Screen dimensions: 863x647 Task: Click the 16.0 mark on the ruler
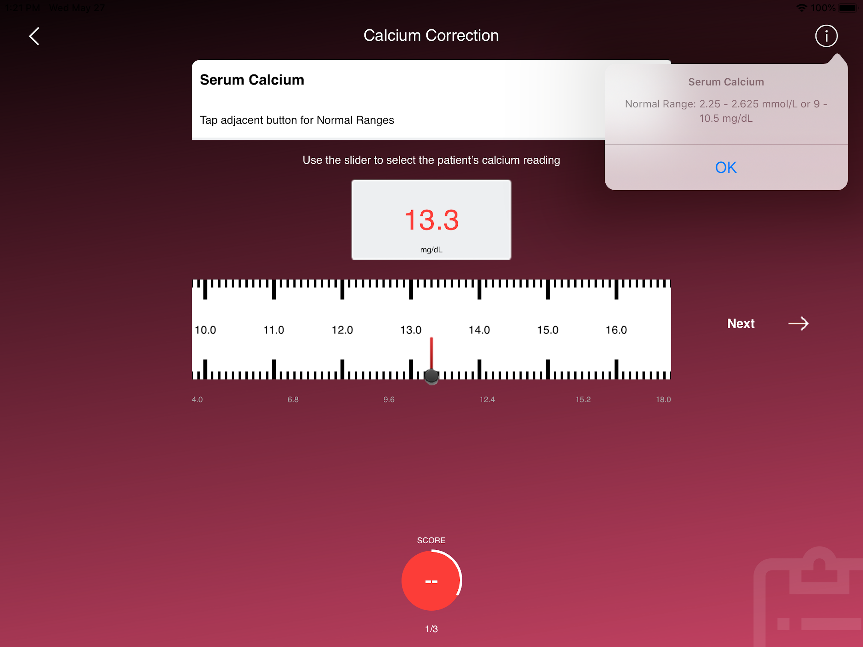pyautogui.click(x=616, y=330)
